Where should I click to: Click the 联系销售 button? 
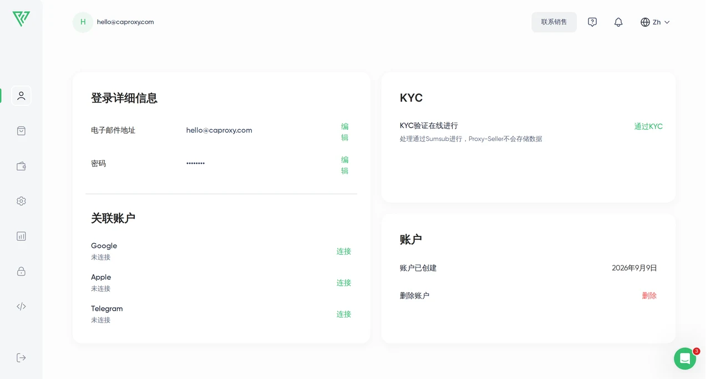coord(554,22)
